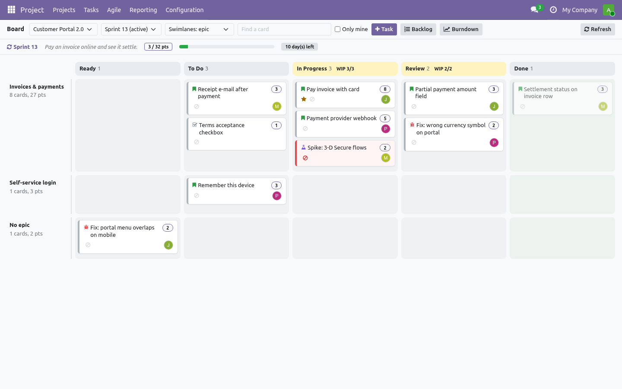Click the sprint progress bar

pos(227,47)
